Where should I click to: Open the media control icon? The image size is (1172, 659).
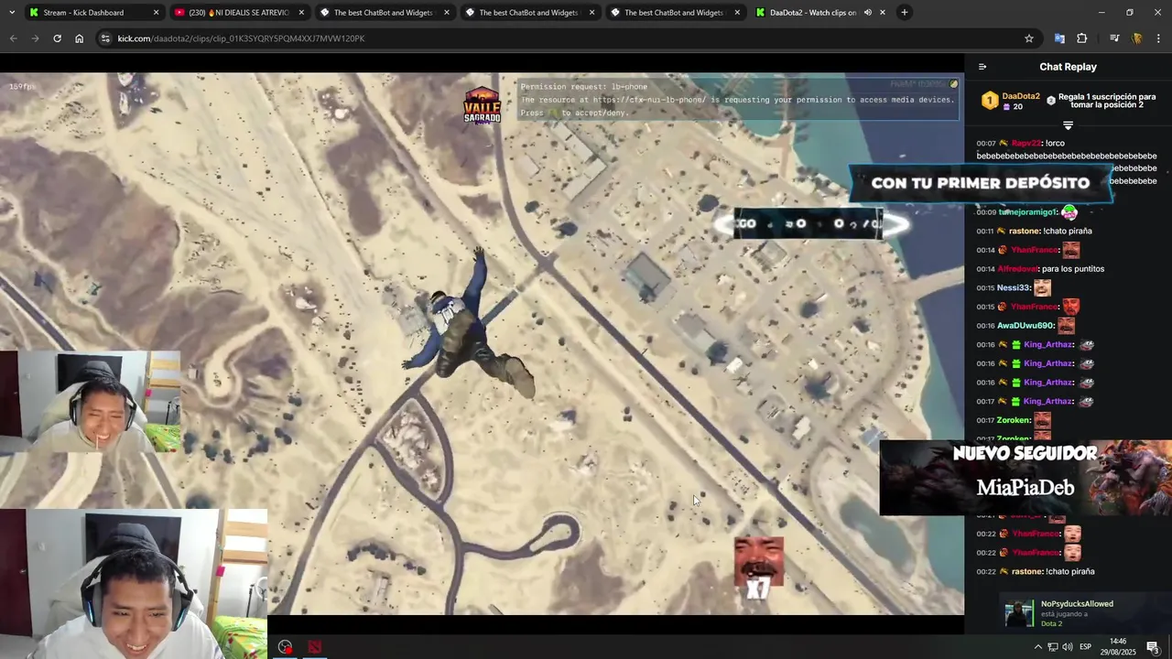click(1114, 38)
